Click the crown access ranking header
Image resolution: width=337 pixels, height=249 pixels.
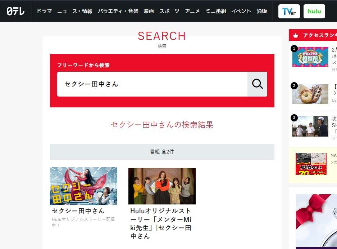tap(313, 35)
